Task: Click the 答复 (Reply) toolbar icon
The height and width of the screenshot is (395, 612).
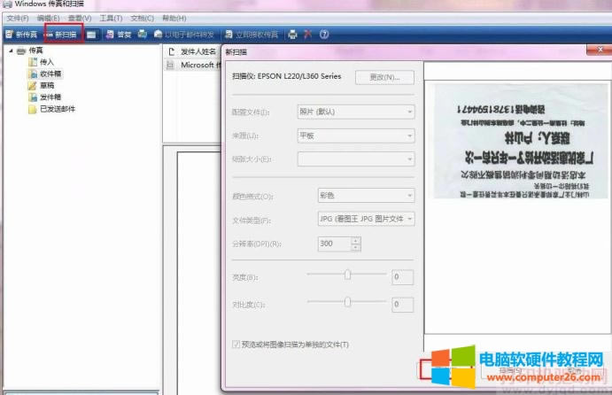Action: click(x=119, y=35)
